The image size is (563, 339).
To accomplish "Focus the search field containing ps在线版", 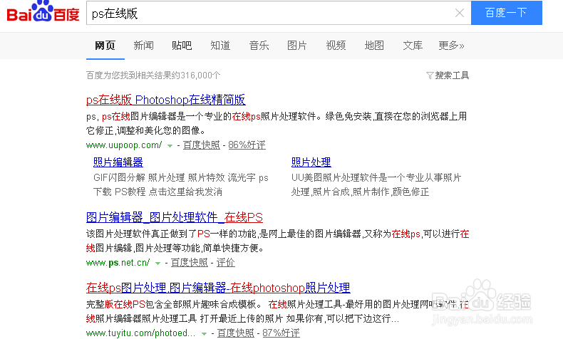I will pos(279,13).
